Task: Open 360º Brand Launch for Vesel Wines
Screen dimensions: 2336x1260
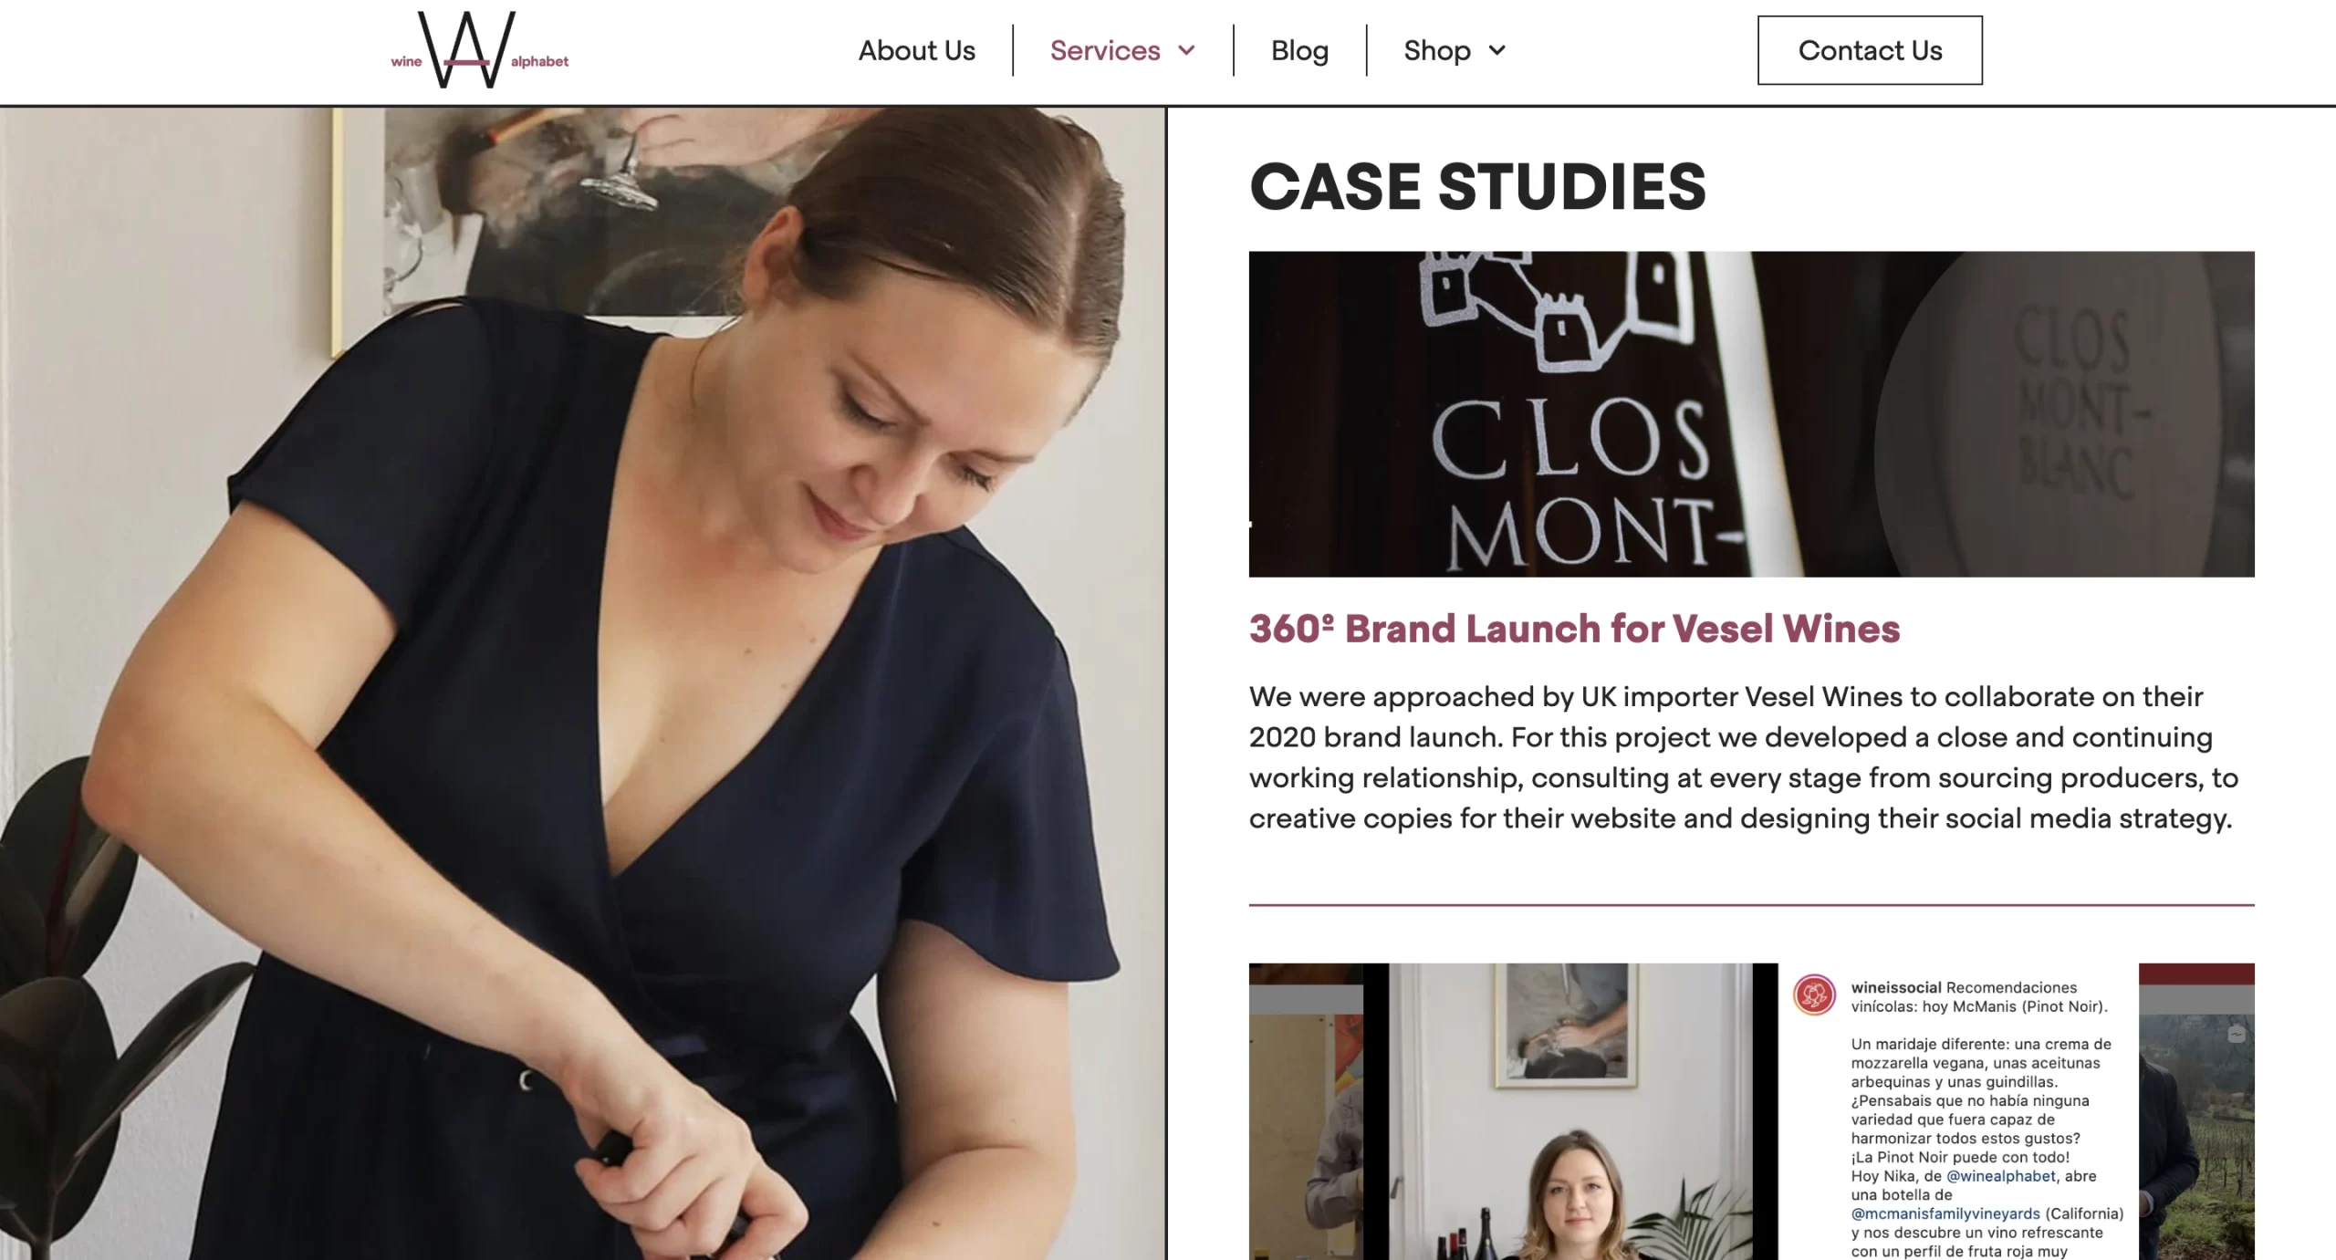Action: point(1574,629)
